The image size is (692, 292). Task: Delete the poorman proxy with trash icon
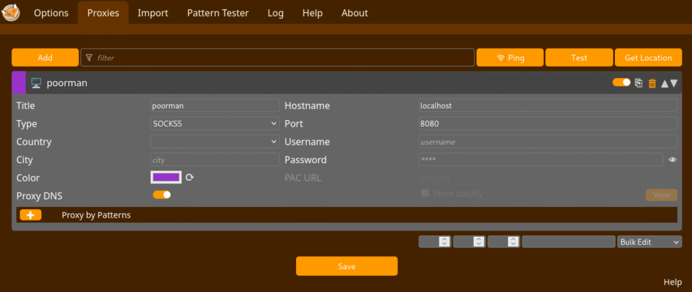pyautogui.click(x=652, y=83)
